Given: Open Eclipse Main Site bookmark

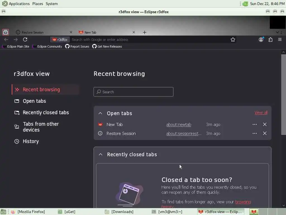Looking at the screenshot, I should [16, 46].
